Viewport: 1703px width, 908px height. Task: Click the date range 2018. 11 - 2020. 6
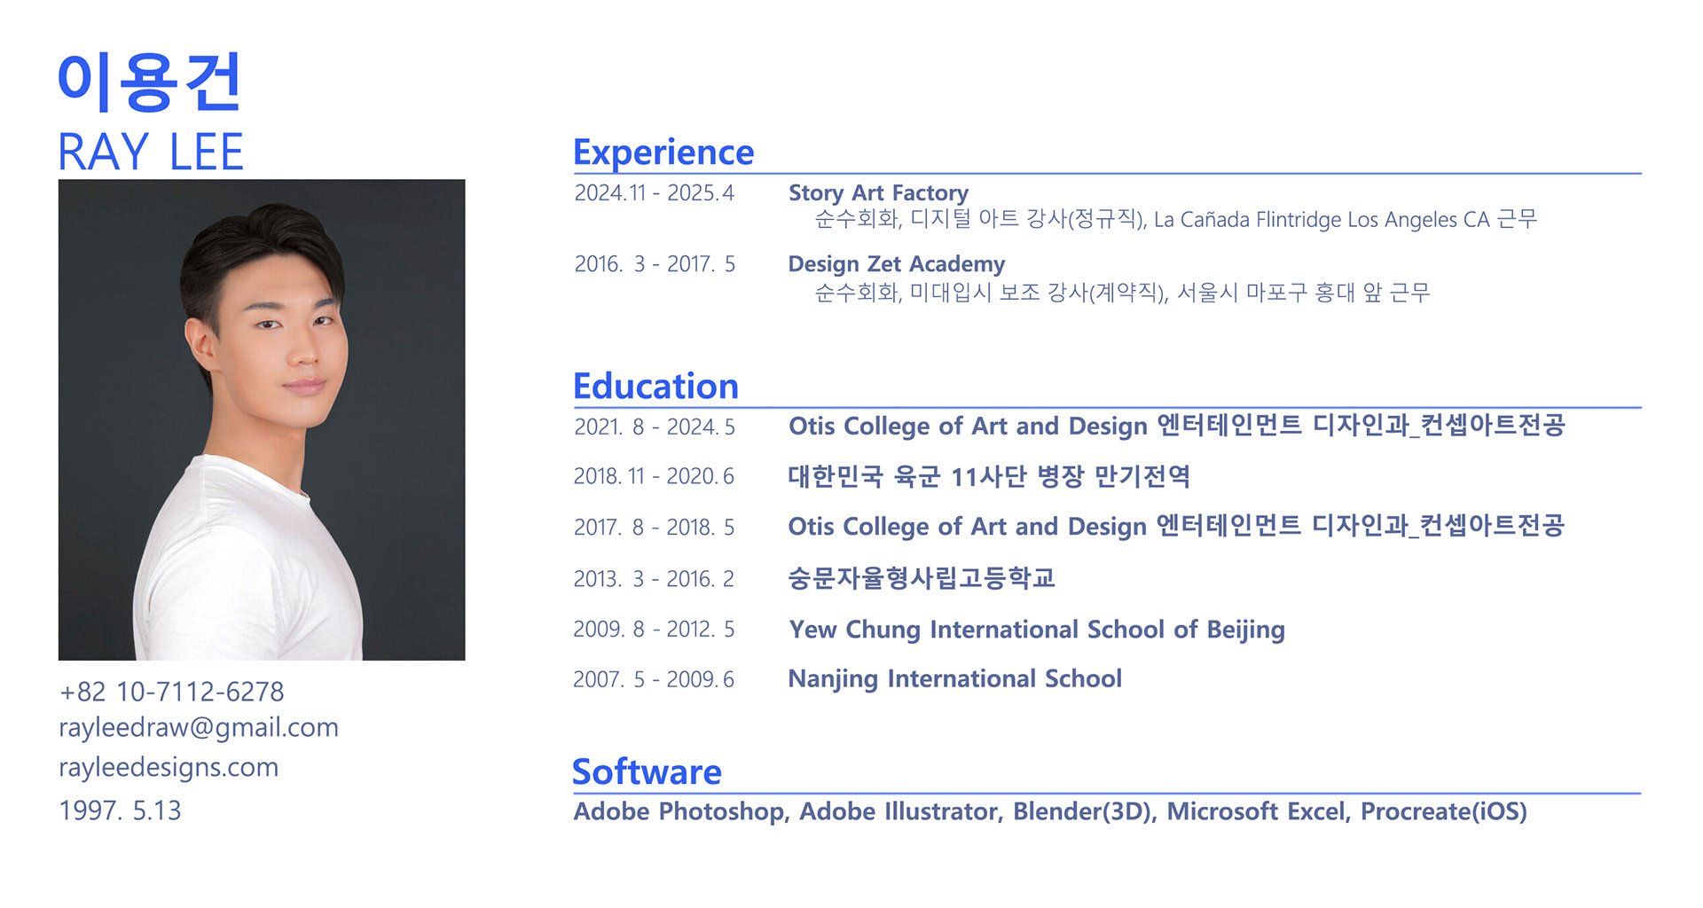coord(654,477)
